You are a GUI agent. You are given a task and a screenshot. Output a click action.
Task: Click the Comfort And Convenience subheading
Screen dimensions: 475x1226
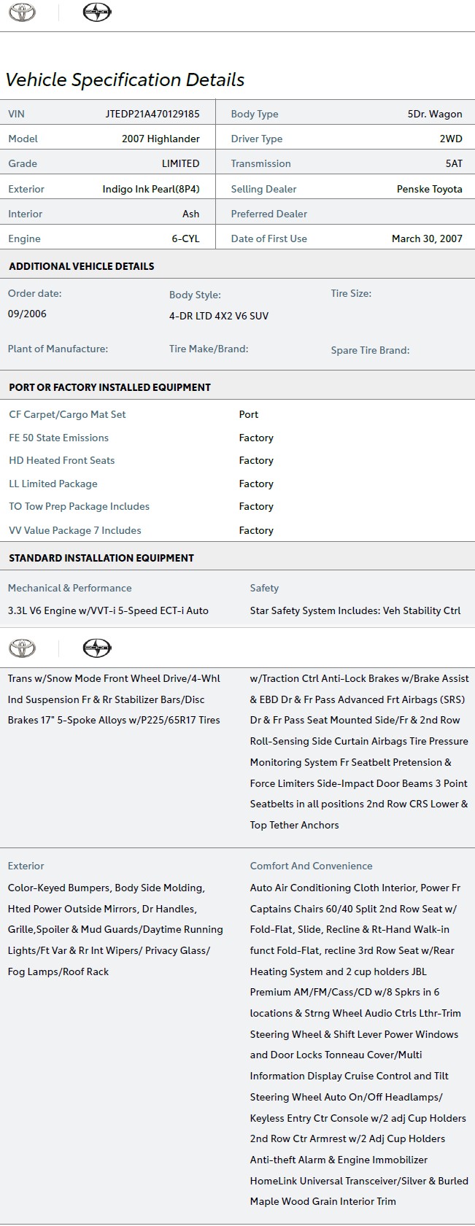(311, 866)
